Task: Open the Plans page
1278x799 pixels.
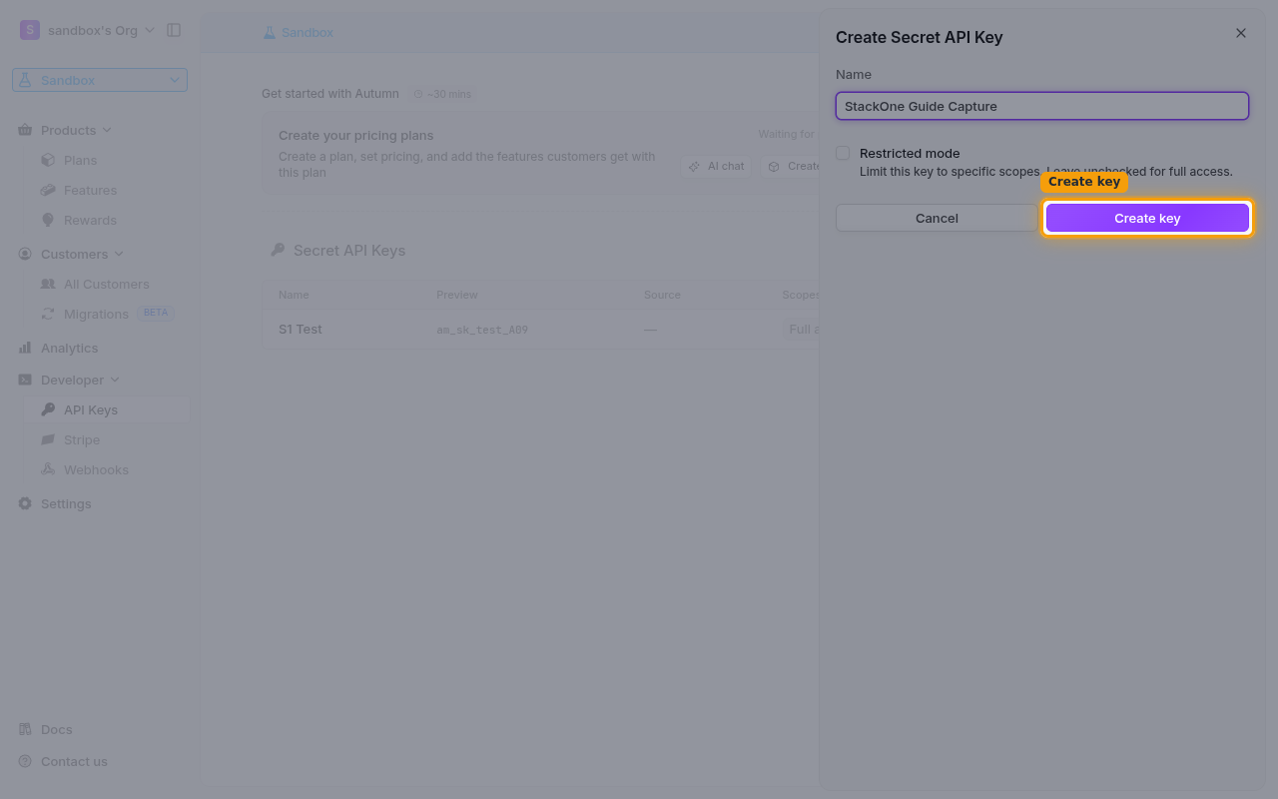Action: (x=80, y=160)
